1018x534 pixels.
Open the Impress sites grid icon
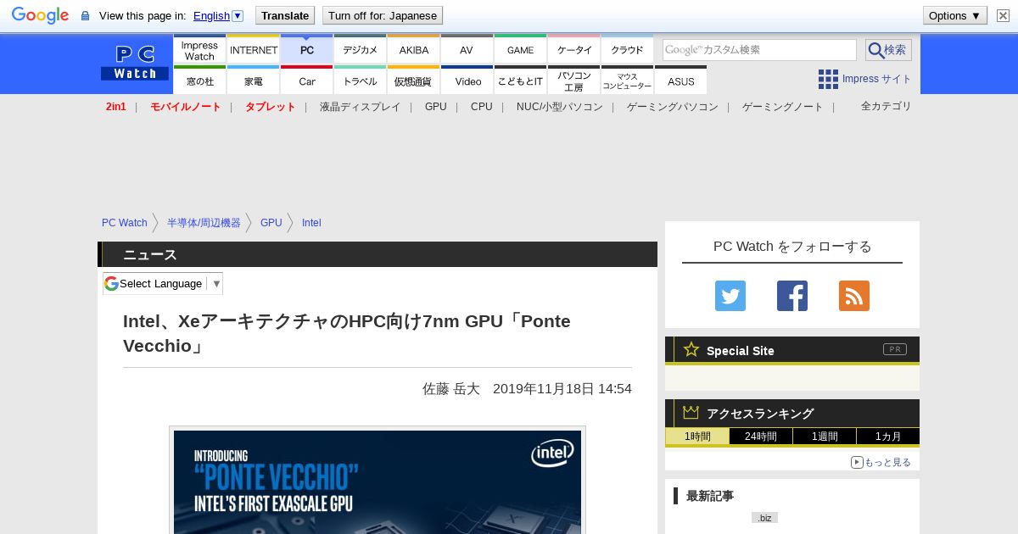coord(828,79)
